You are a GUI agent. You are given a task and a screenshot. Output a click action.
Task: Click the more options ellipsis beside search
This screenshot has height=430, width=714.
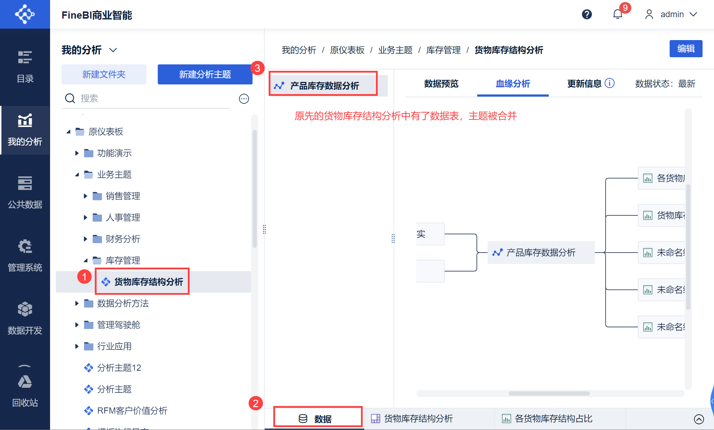(244, 99)
